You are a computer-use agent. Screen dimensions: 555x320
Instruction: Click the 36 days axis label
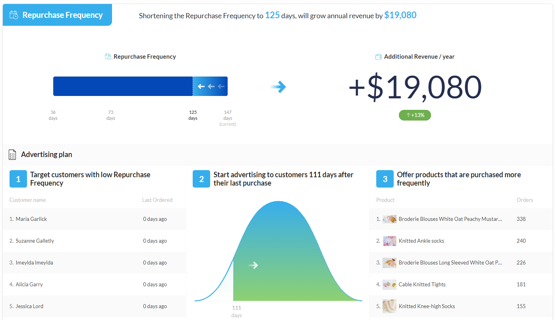tap(53, 115)
